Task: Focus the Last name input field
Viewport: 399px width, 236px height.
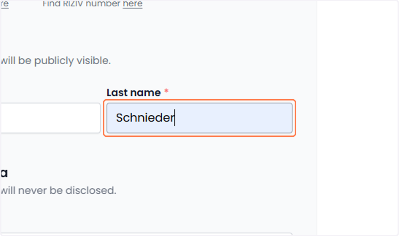Action: tap(199, 118)
